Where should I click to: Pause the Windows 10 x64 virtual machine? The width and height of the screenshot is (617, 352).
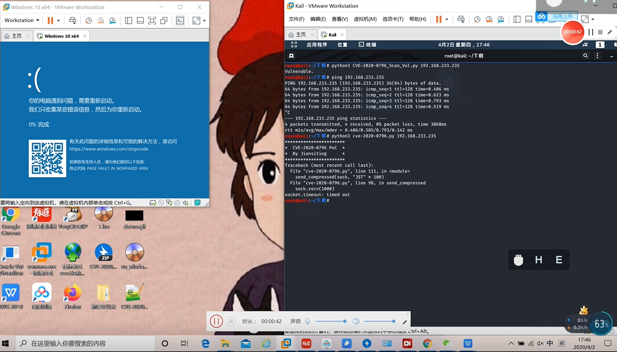[x=50, y=20]
